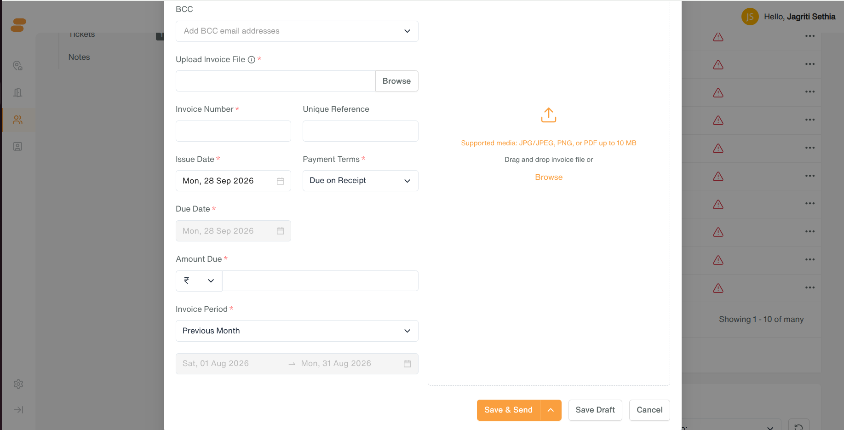Select the people icon in sidebar

click(18, 120)
